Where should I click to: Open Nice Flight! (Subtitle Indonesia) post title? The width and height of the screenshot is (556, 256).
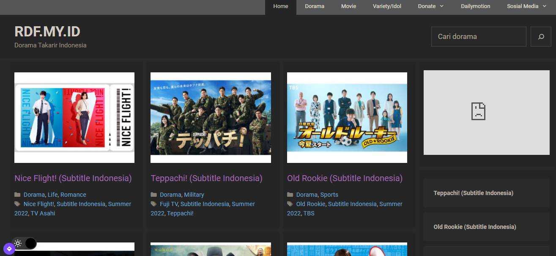click(73, 178)
